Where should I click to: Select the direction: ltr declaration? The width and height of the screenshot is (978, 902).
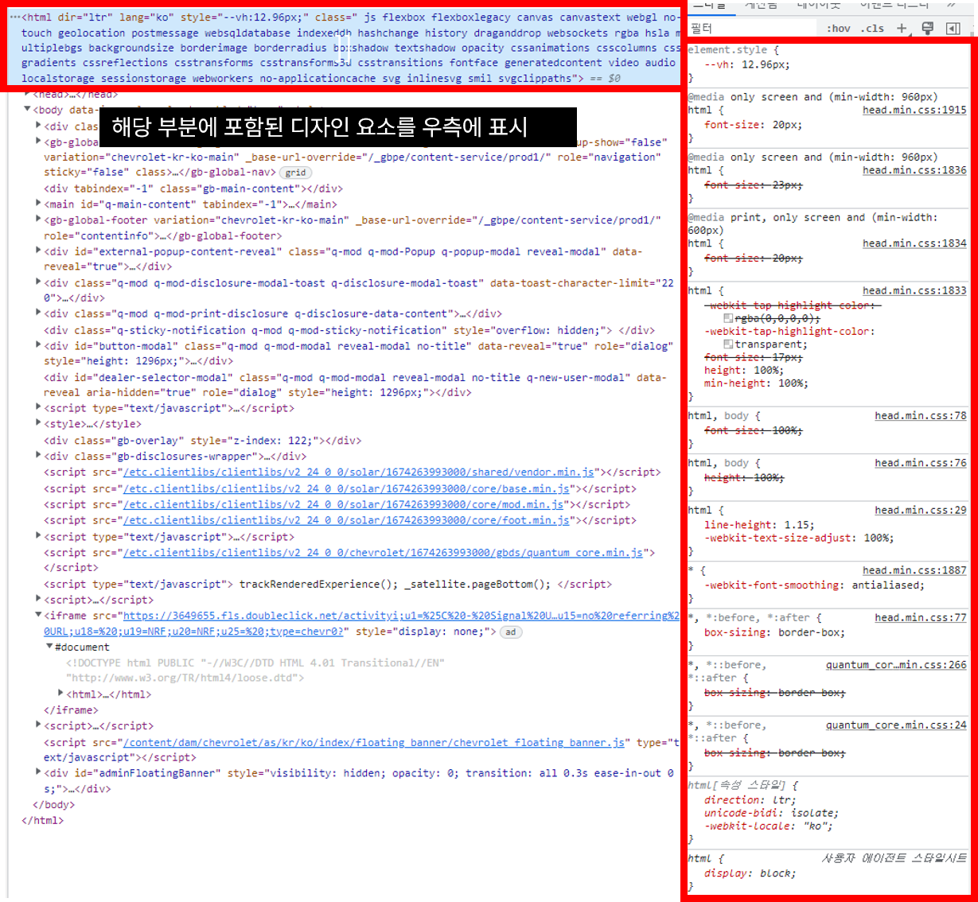click(x=750, y=800)
